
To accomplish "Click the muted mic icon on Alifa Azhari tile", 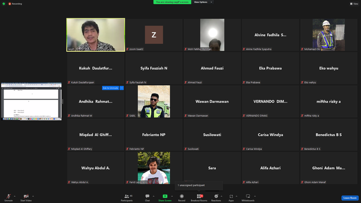I will point(244,182).
